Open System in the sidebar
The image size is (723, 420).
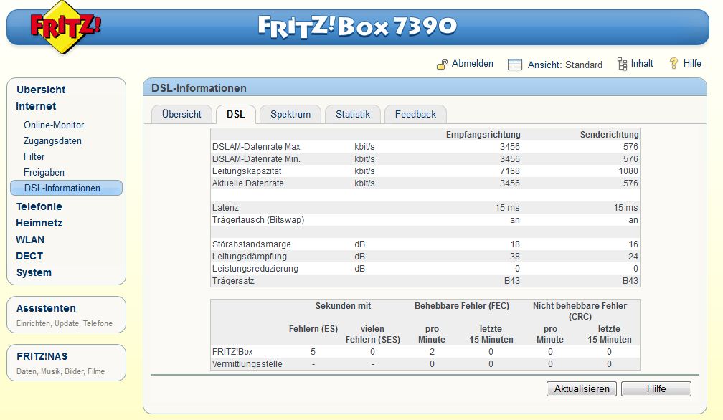[34, 272]
